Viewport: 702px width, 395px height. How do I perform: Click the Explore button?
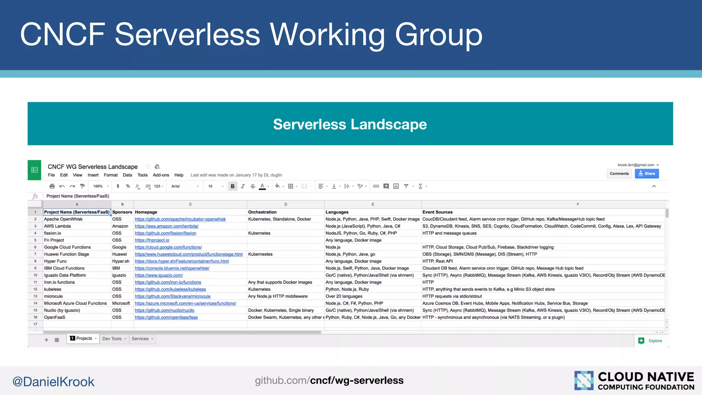tap(651, 341)
